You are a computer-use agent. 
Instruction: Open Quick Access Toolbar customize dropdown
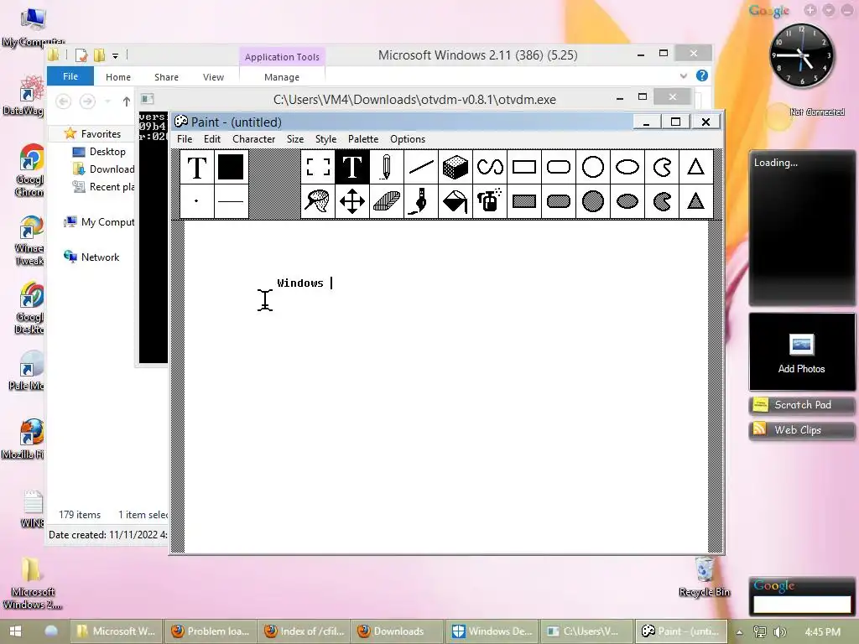tap(116, 55)
